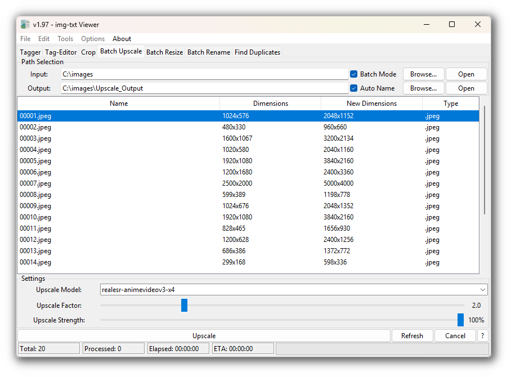The width and height of the screenshot is (511, 377).
Task: Click the empty progress bar
Action: coord(382,348)
